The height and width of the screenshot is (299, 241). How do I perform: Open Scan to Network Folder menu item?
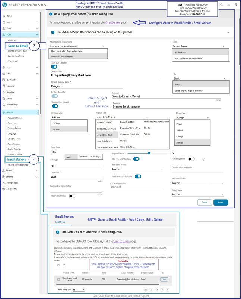click(18, 51)
